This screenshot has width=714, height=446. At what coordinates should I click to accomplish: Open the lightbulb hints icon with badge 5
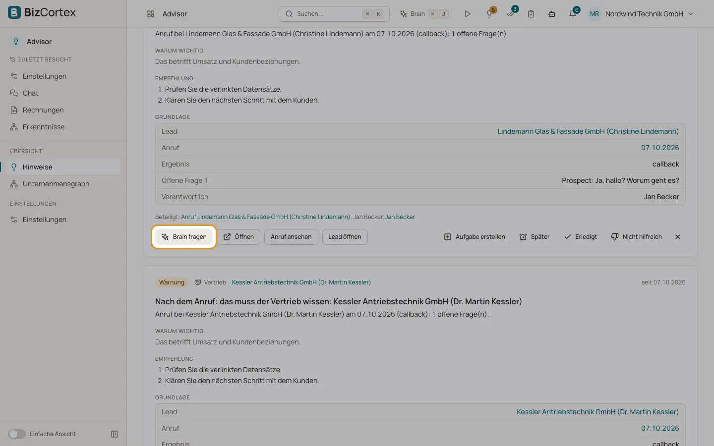tap(490, 13)
